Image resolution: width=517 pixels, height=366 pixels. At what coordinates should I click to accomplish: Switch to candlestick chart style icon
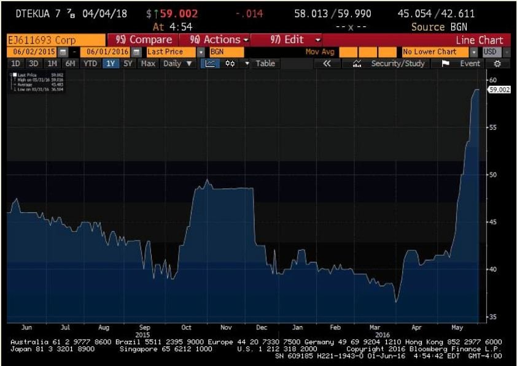point(230,64)
